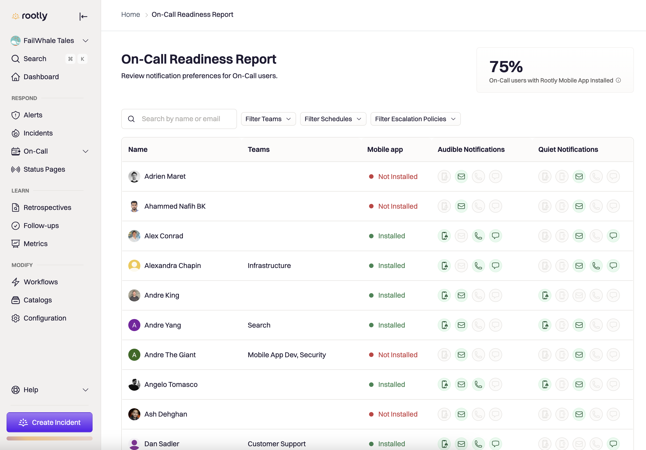Click Alex Conrad's audible phone call icon
Viewport: 646px width, 450px height.
point(478,236)
